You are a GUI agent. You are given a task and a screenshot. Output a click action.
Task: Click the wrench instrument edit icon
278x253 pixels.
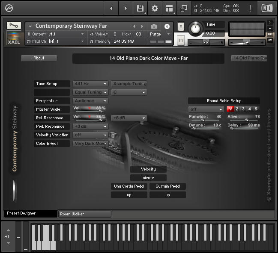click(x=14, y=26)
